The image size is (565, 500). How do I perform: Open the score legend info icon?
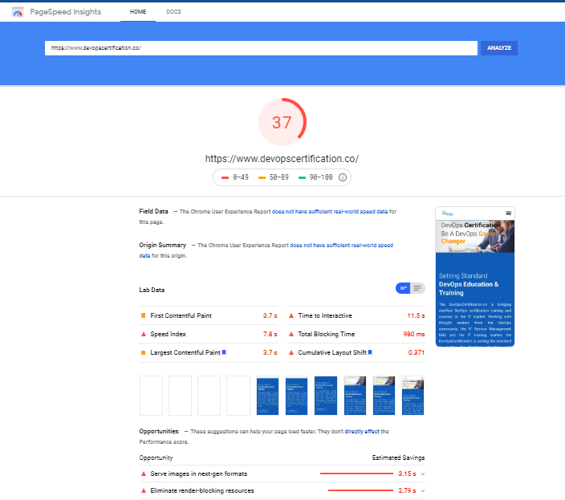(343, 177)
